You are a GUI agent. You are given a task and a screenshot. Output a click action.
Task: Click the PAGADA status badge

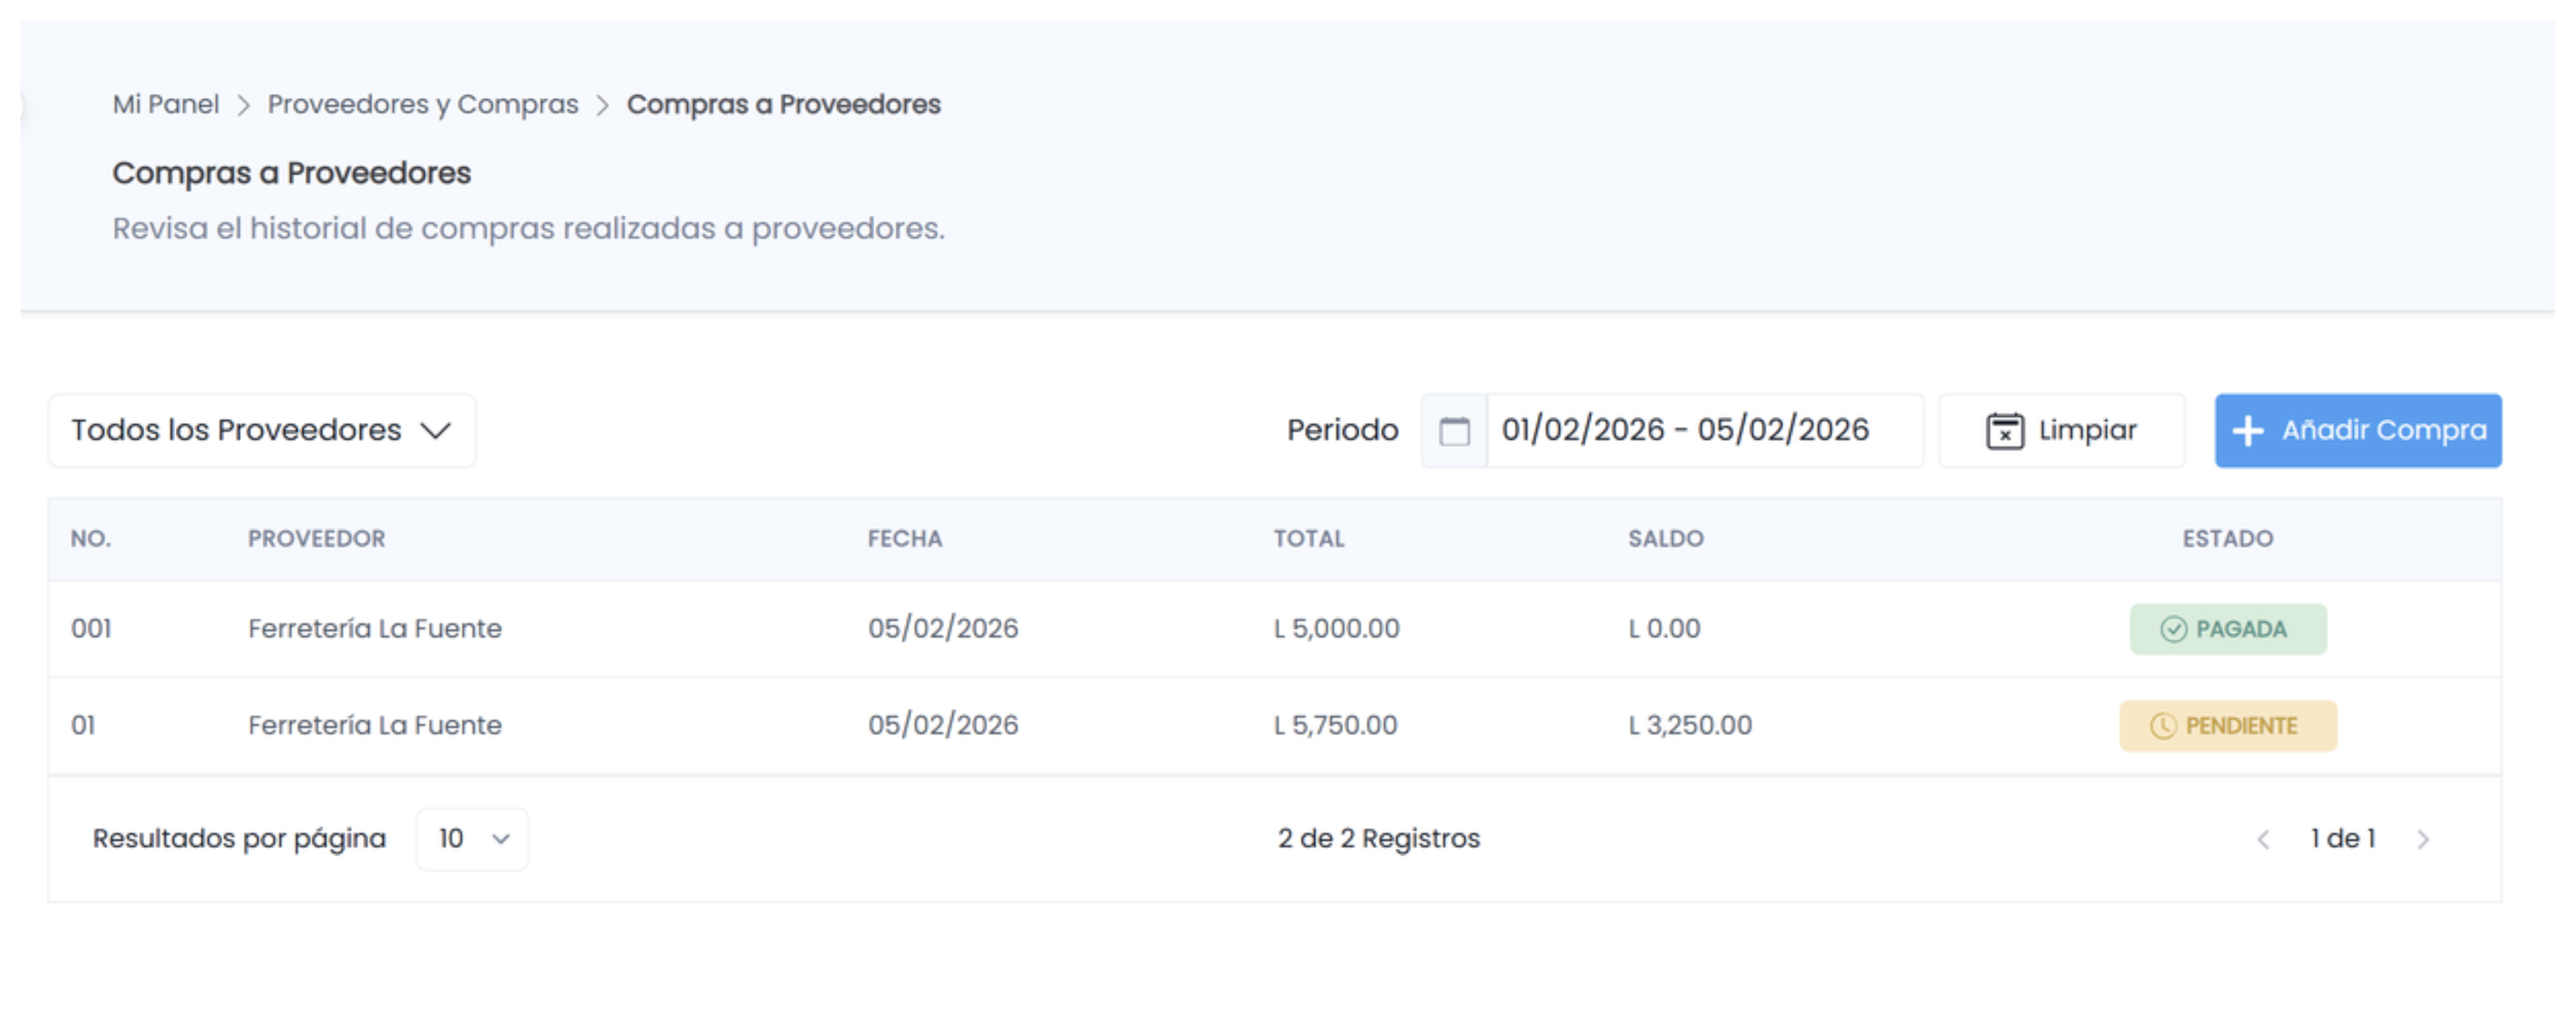(x=2228, y=629)
